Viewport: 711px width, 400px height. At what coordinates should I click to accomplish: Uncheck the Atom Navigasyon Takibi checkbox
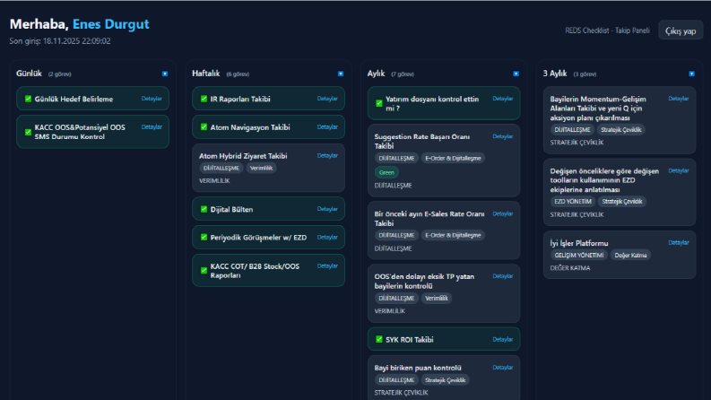204,127
